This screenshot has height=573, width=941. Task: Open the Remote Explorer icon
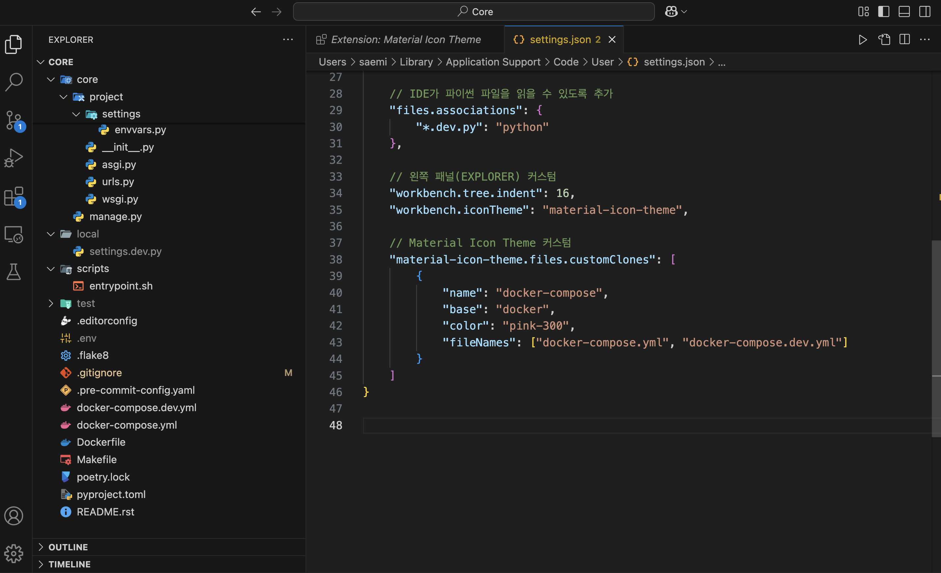pyautogui.click(x=14, y=235)
